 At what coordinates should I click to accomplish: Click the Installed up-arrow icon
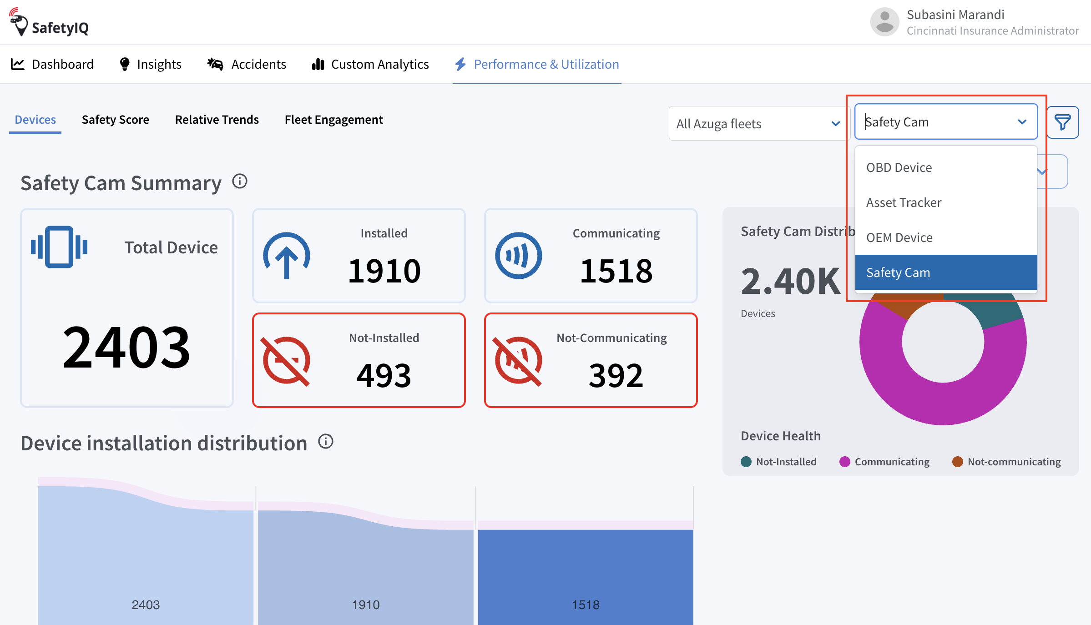pyautogui.click(x=287, y=256)
